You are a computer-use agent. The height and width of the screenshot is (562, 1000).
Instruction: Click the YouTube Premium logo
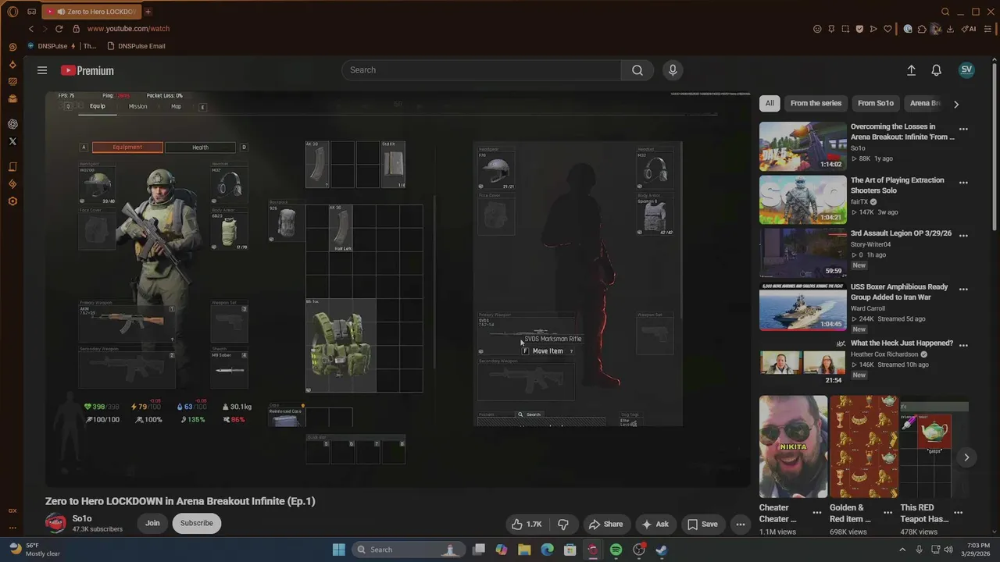pyautogui.click(x=87, y=70)
